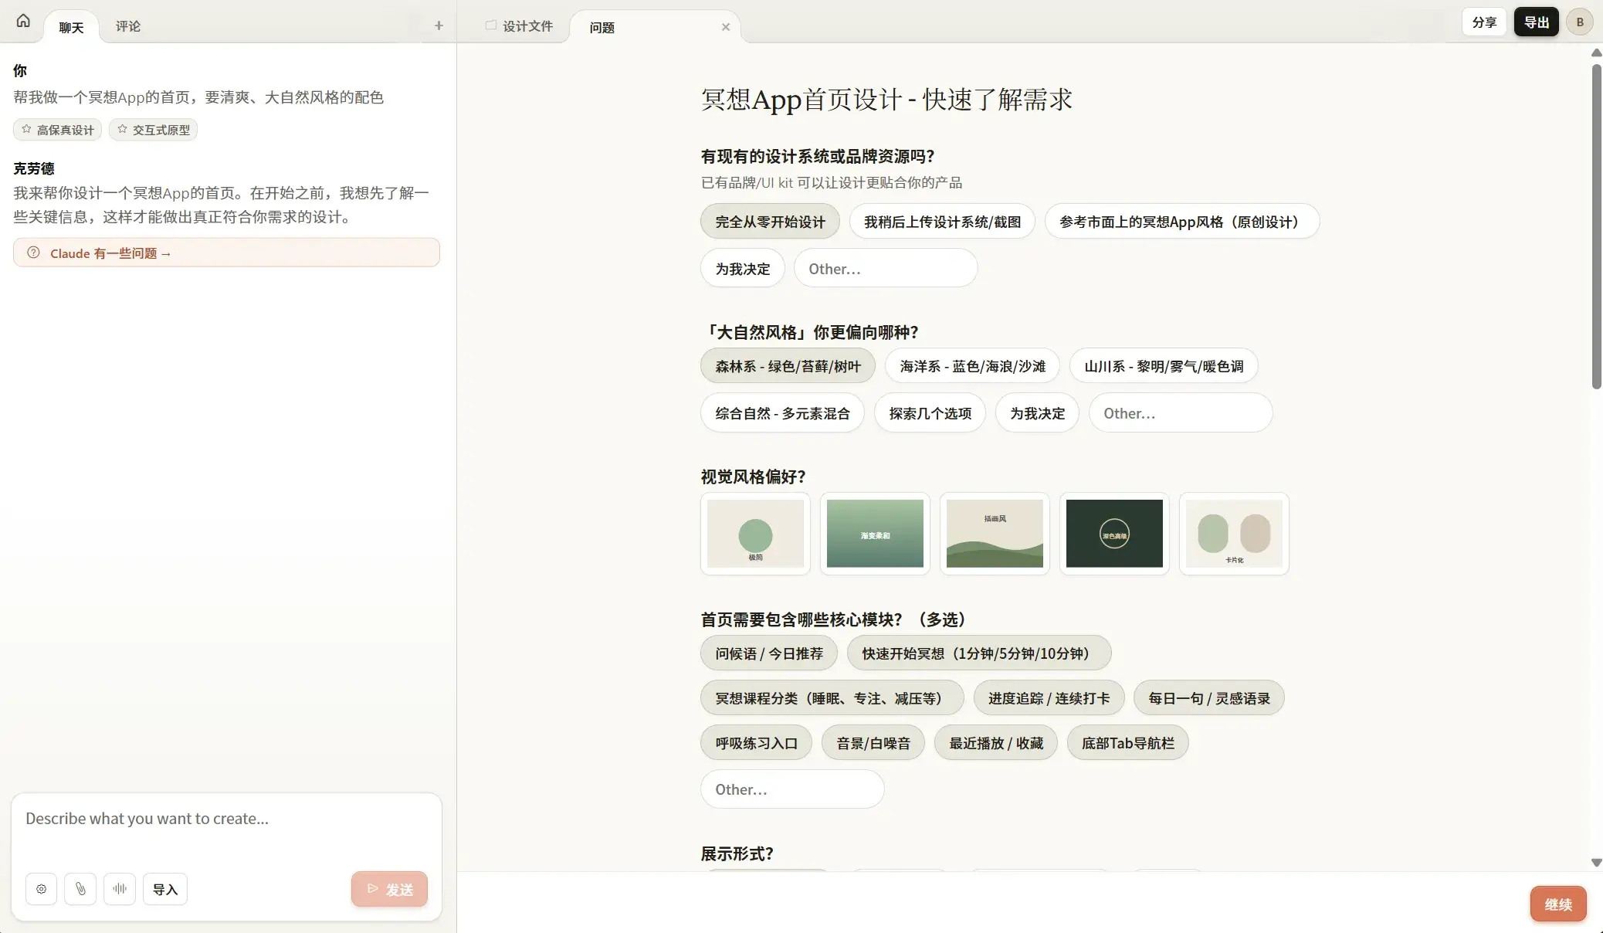Viewport: 1603px width, 933px height.
Task: Toggle 底部Tab导航栏 module chip
Action: coord(1127,743)
